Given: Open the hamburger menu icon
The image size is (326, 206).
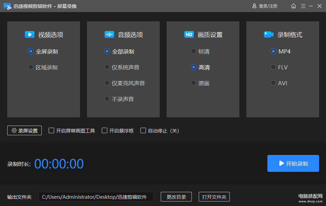Looking at the screenshot, I should pyautogui.click(x=303, y=6).
